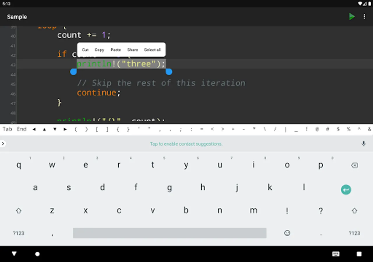
Task: Insert an opening curly brace
Action: point(118,129)
